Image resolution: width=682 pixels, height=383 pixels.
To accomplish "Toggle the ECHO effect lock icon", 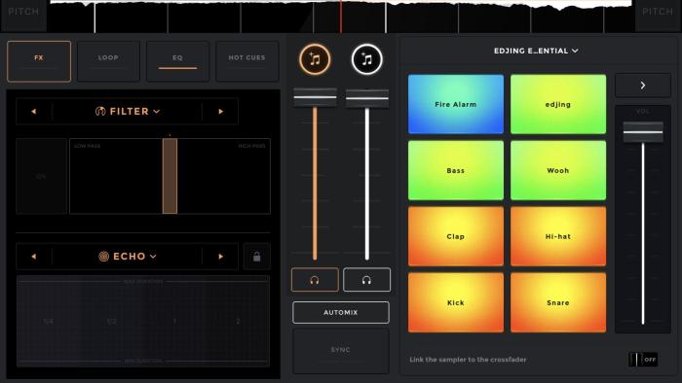I will [256, 257].
